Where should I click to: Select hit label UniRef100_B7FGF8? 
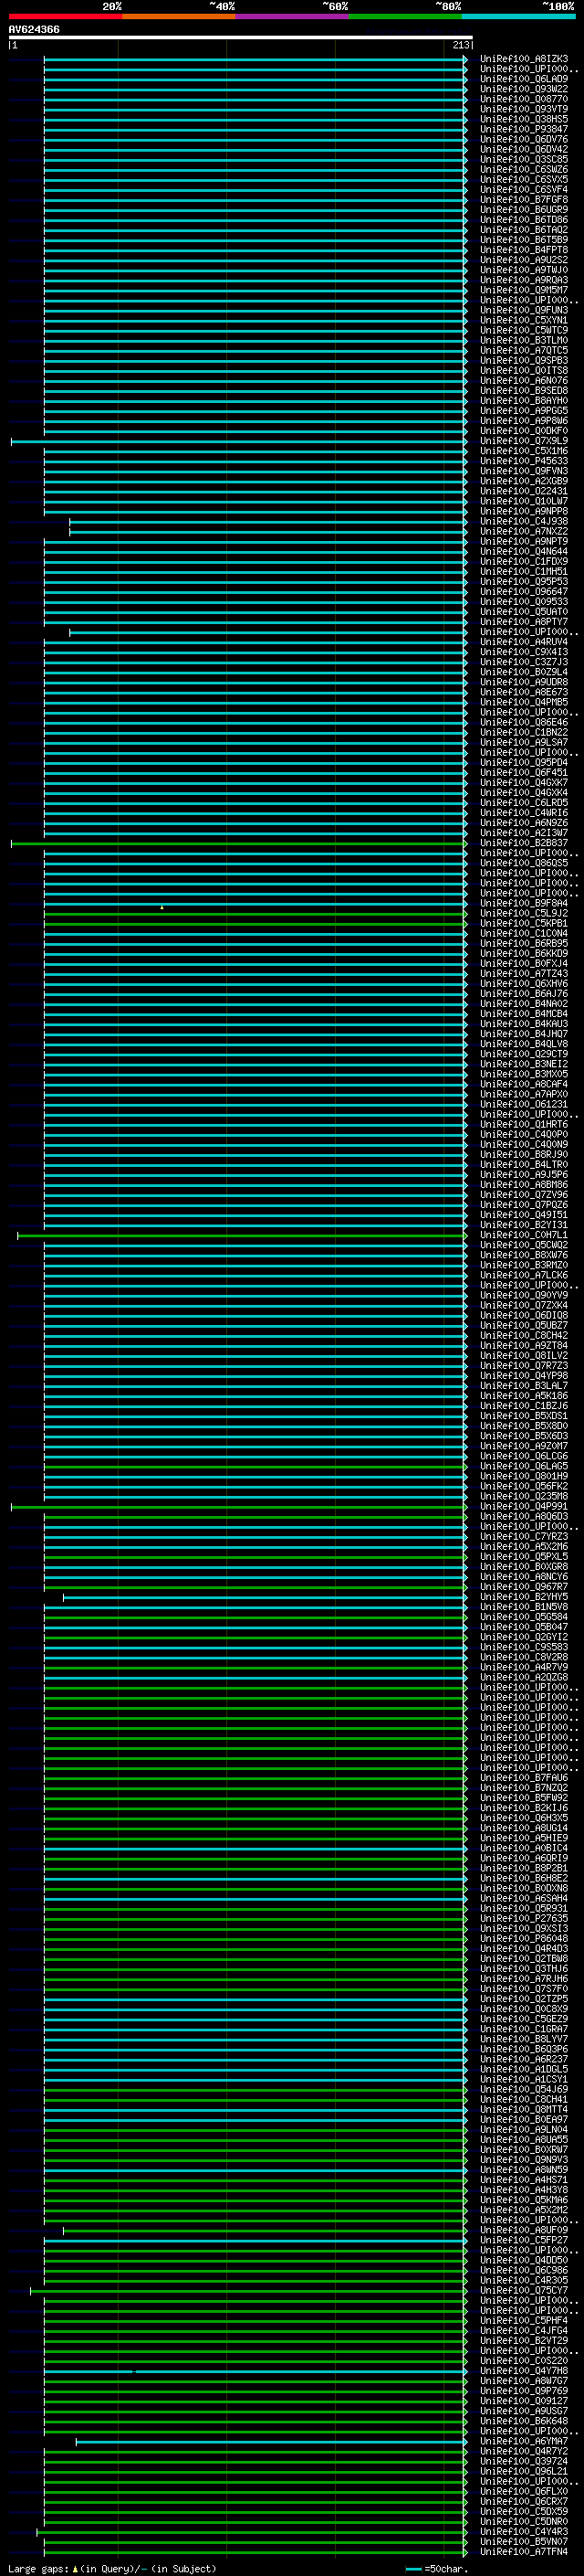pyautogui.click(x=524, y=200)
